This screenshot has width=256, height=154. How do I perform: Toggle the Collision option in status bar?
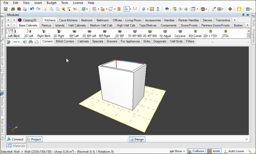point(196,151)
